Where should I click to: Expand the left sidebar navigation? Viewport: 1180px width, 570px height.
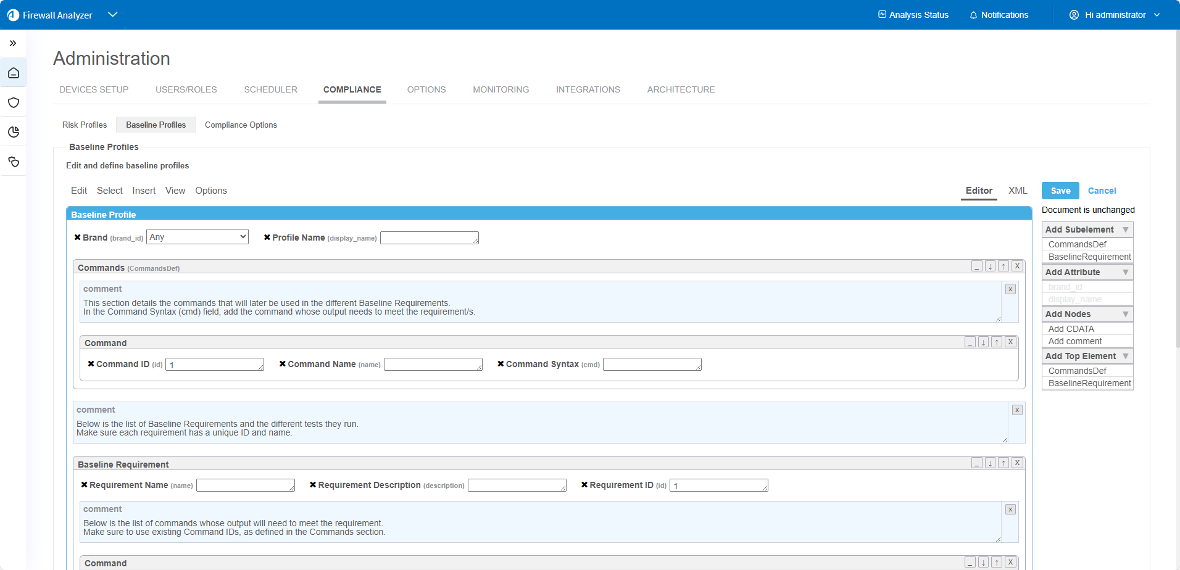tap(13, 43)
